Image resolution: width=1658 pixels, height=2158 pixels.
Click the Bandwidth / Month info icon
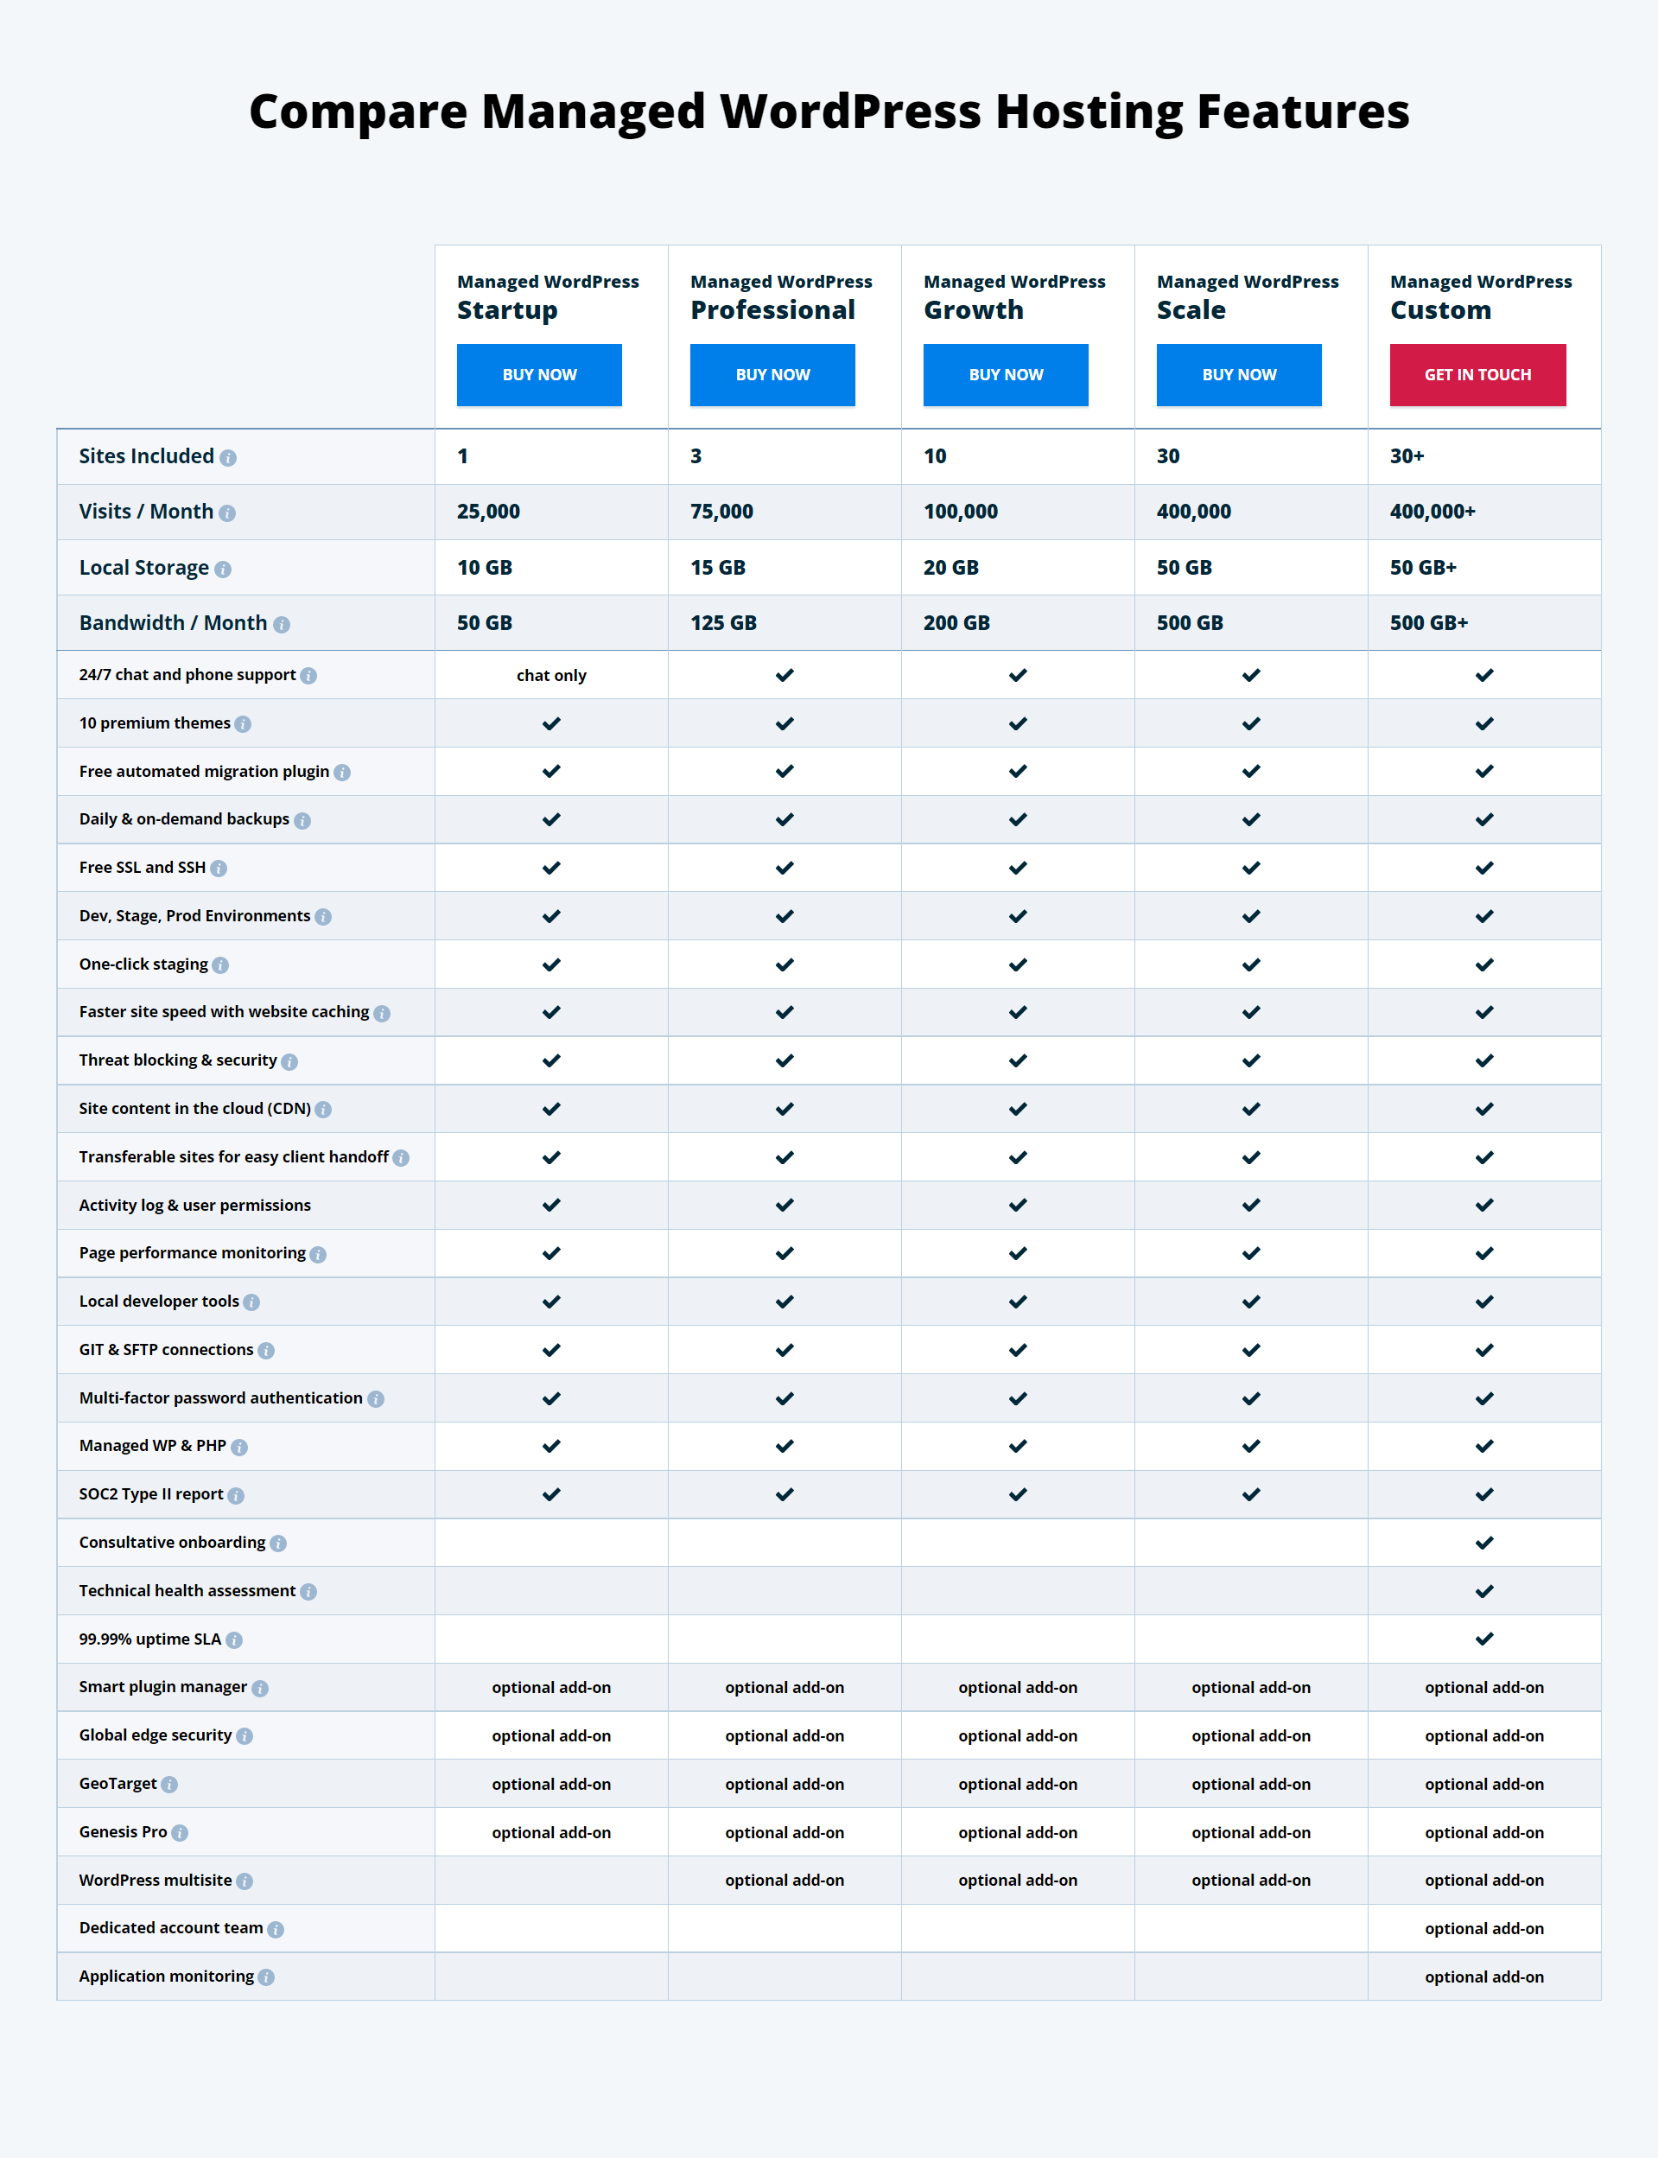(282, 625)
